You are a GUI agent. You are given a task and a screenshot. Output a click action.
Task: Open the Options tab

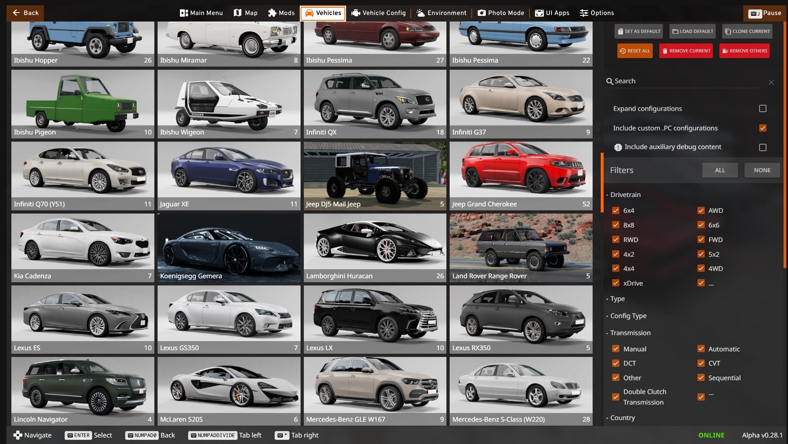[597, 13]
